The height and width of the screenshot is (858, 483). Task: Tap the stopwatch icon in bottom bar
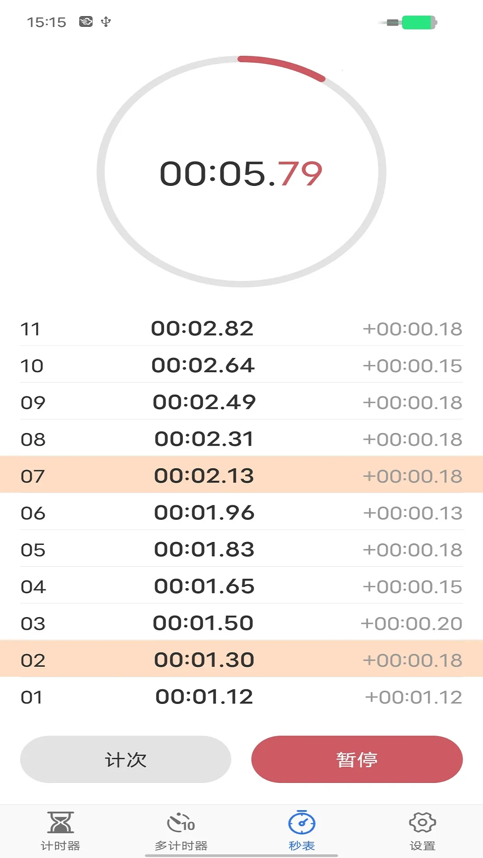tap(302, 823)
